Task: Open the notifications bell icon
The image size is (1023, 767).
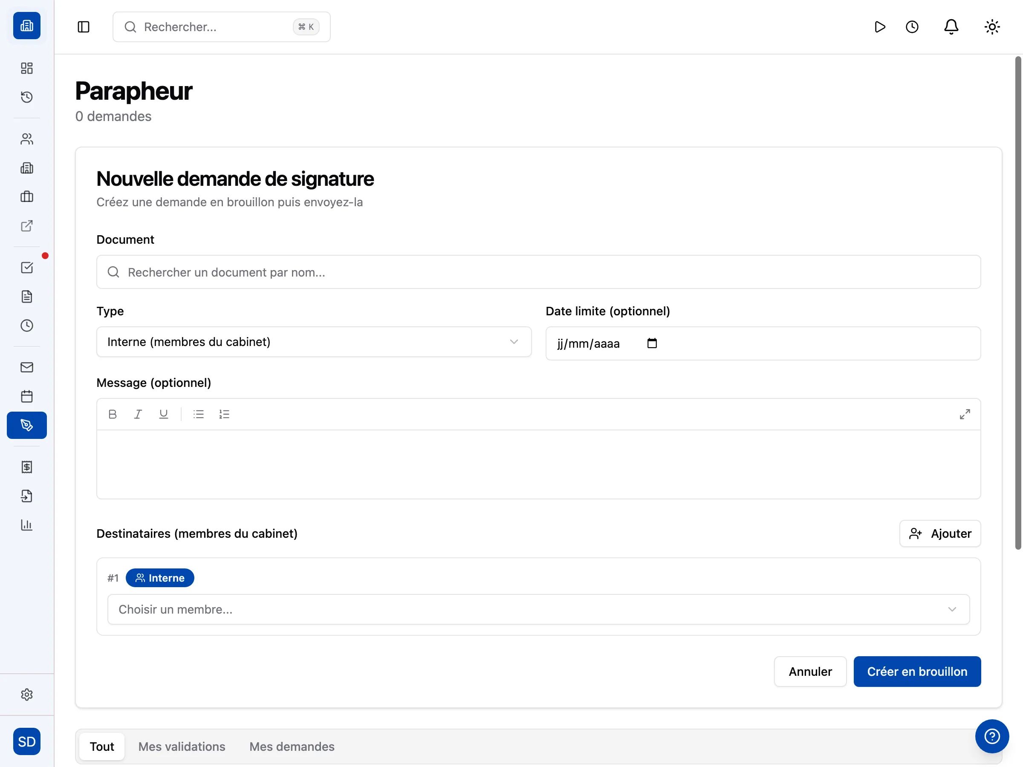Action: click(951, 27)
